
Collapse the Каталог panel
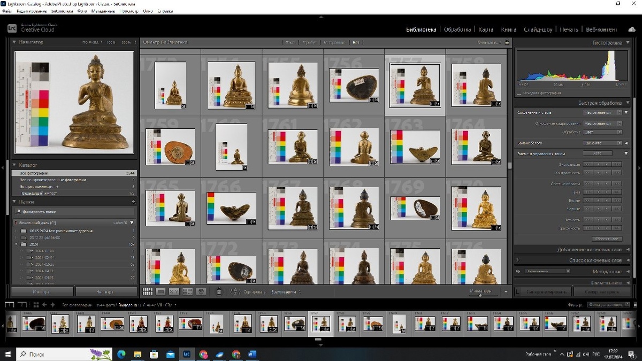coord(14,165)
